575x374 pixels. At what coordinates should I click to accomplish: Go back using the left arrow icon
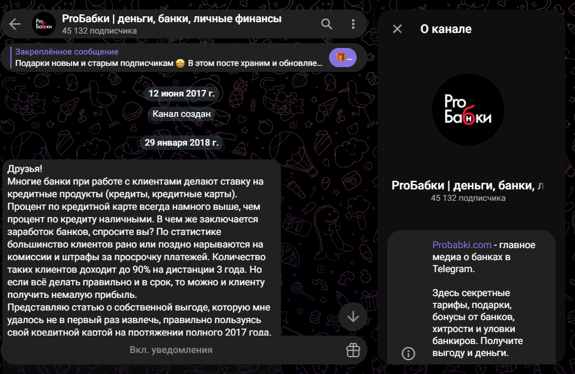click(15, 24)
